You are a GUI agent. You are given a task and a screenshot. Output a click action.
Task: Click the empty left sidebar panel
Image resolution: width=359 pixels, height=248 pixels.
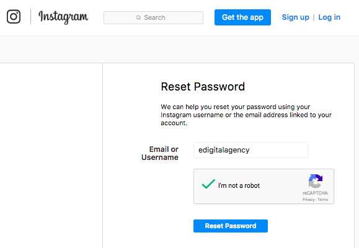coord(51,156)
